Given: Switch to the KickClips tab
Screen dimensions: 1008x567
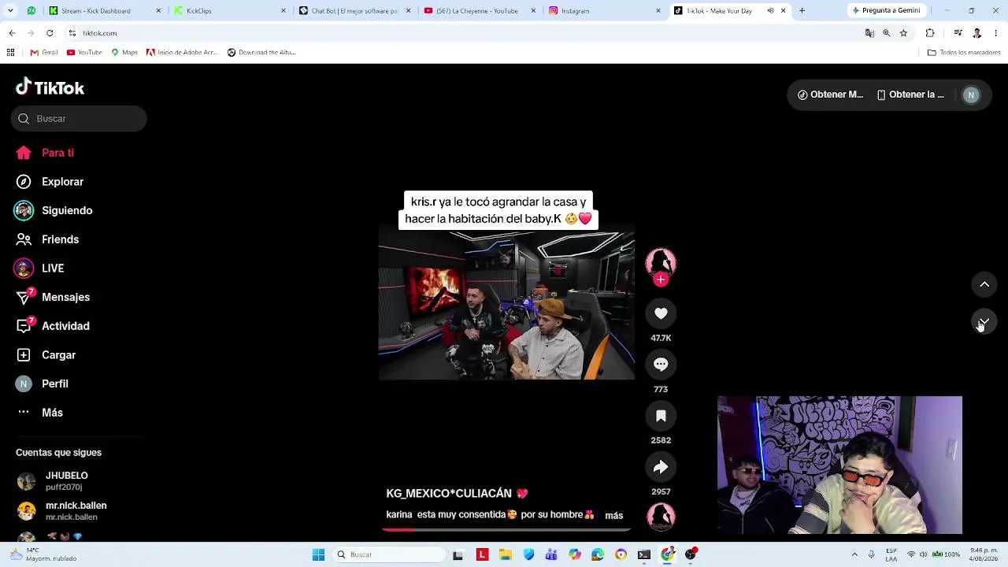Looking at the screenshot, I should point(230,11).
